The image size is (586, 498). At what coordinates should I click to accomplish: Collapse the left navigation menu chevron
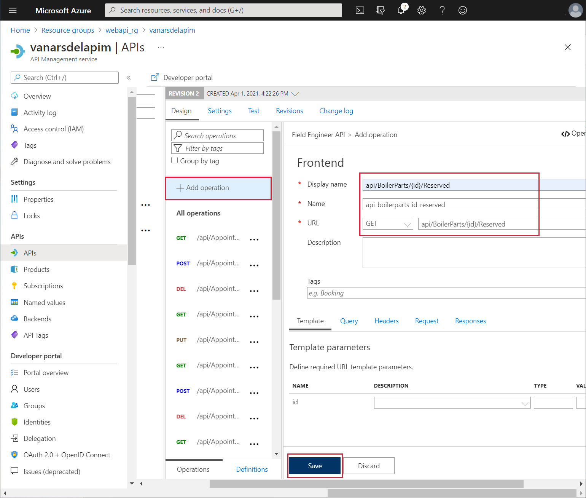pos(129,78)
